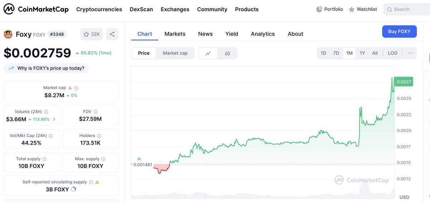This screenshot has height=202, width=430.
Task: Click the Volume (24h) info icon
Action: (46, 112)
